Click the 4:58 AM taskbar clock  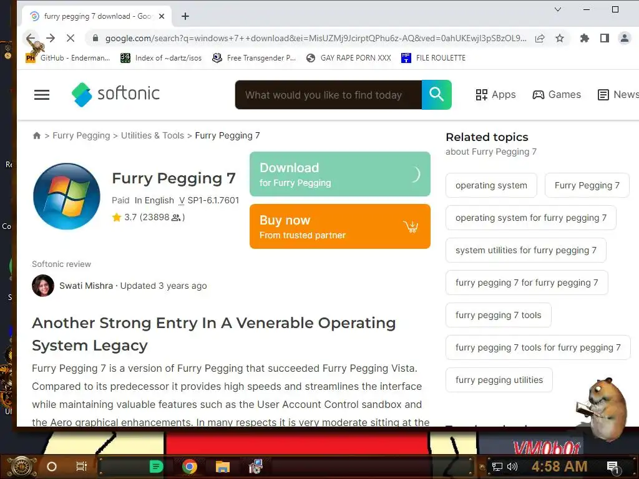(x=560, y=467)
